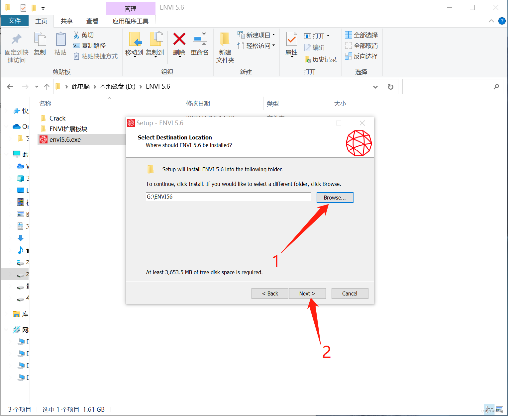This screenshot has height=416, width=508.
Task: Click Network icon in sidebar
Action: click(17, 330)
